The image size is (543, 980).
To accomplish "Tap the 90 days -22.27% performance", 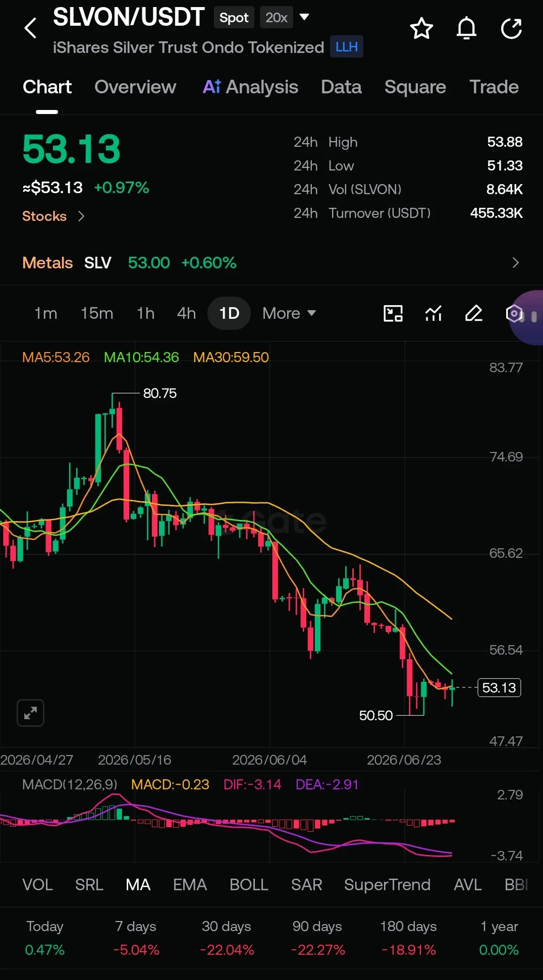I will 317,938.
